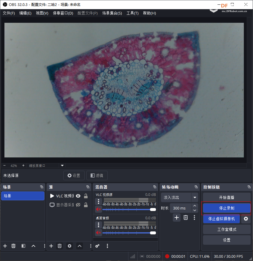Open the Scene Collection menu
Viewport: 253px width, 261px height.
click(x=112, y=13)
